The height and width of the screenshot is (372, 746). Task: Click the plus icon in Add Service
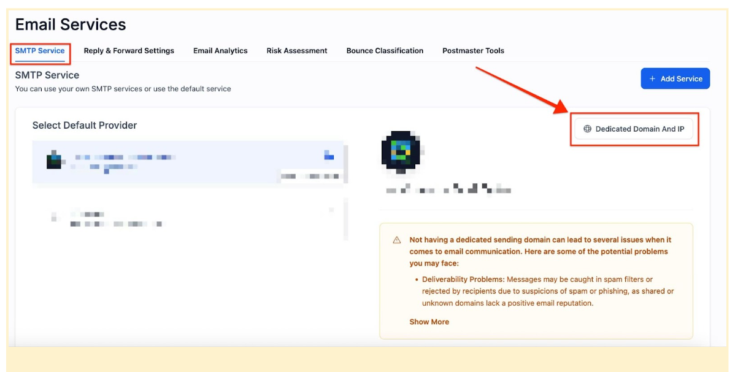(652, 79)
